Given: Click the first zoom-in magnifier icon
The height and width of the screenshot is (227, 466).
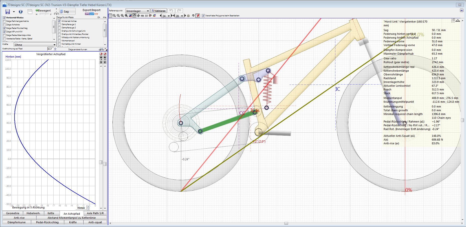Looking at the screenshot, I should tap(114, 16).
